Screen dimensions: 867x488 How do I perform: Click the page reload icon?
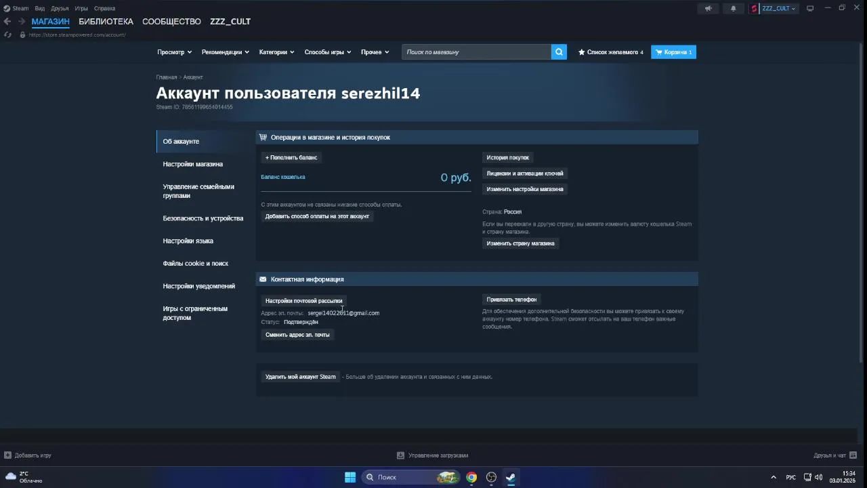[x=7, y=35]
